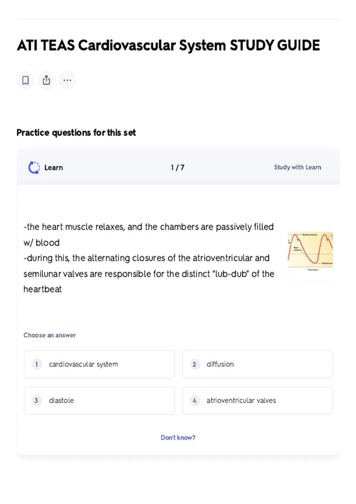Click the bookmark save icon
The width and height of the screenshot is (356, 504).
pos(25,80)
